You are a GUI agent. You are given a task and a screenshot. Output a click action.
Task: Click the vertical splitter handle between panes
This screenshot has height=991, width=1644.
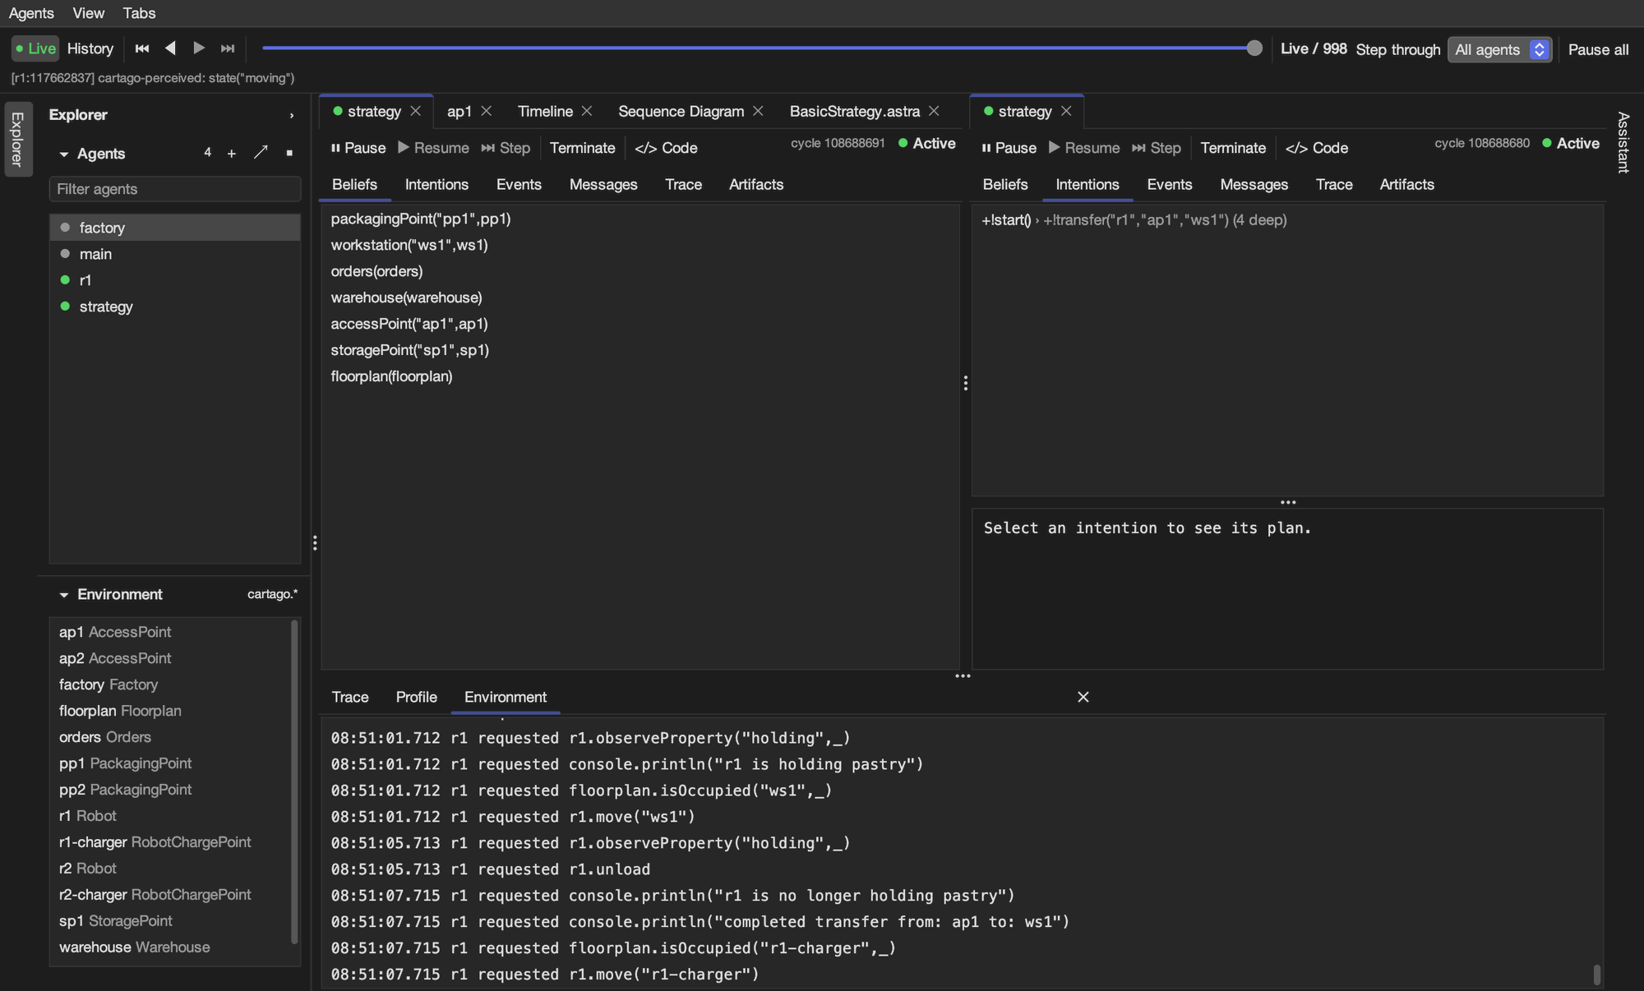[x=966, y=384]
